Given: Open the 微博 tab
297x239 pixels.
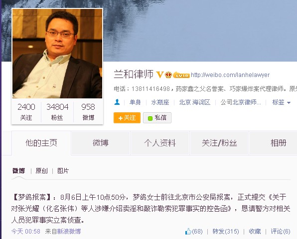Looking at the screenshot, I should (x=101, y=143).
